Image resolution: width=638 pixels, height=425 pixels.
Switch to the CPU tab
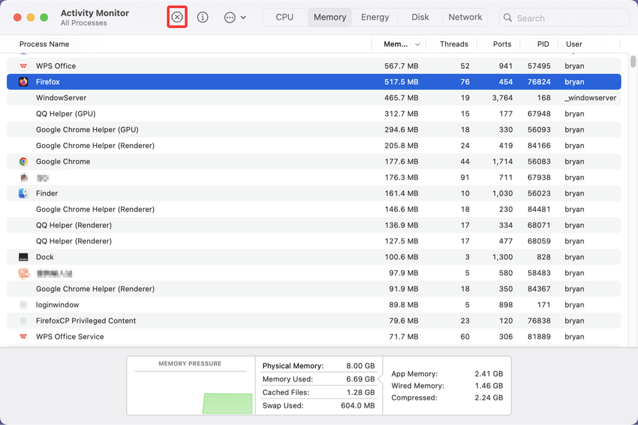(285, 17)
